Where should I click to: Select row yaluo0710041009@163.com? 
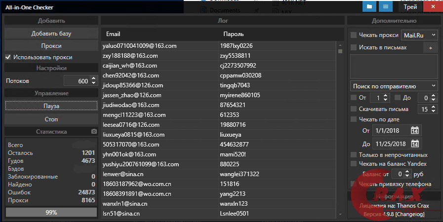click(x=218, y=46)
